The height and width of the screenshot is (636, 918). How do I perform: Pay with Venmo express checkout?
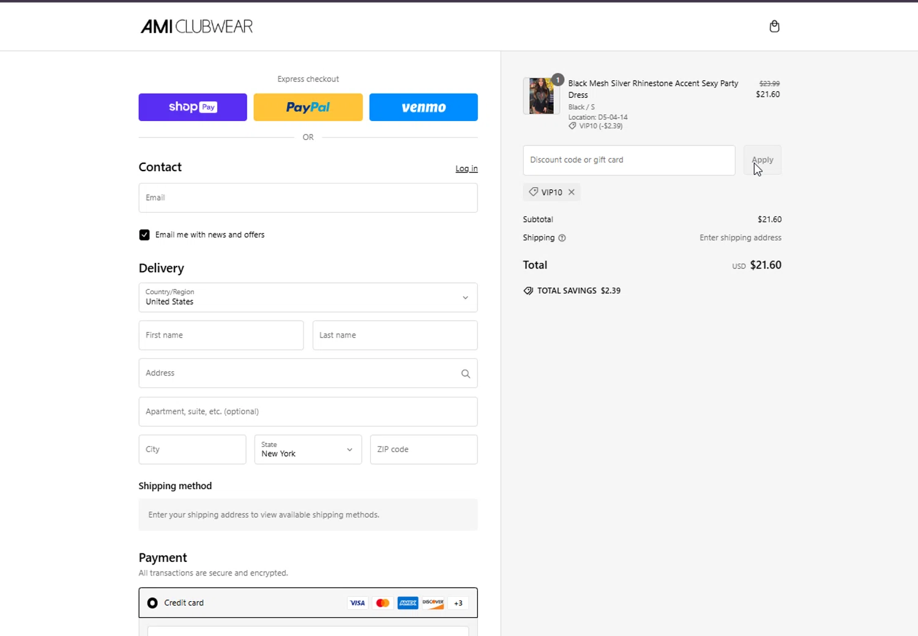pos(424,107)
